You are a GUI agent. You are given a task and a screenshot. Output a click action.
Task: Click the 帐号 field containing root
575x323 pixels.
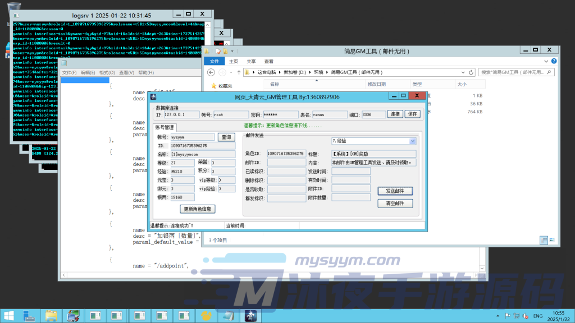[231, 114]
